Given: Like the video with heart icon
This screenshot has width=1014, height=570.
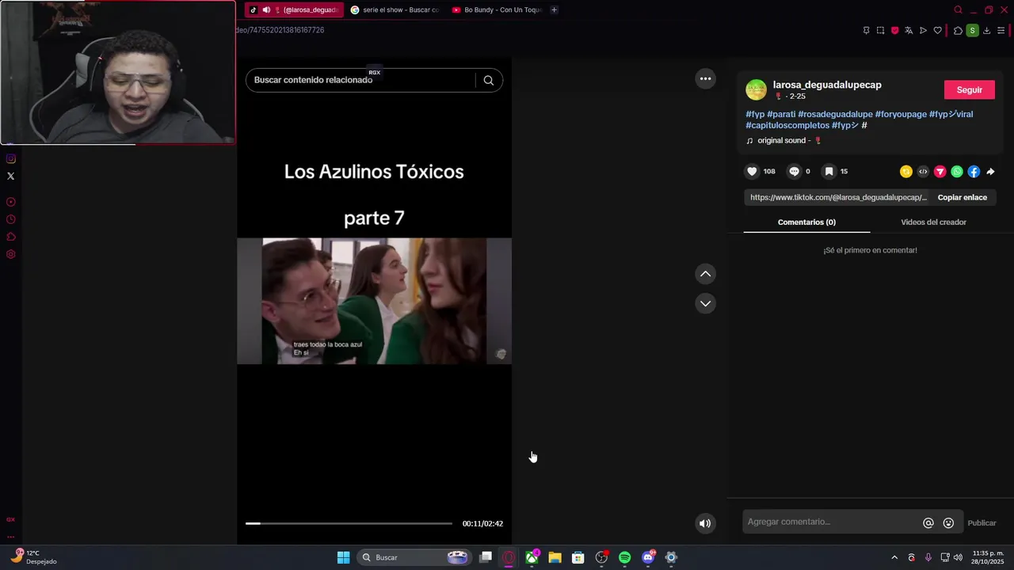Looking at the screenshot, I should coord(752,171).
